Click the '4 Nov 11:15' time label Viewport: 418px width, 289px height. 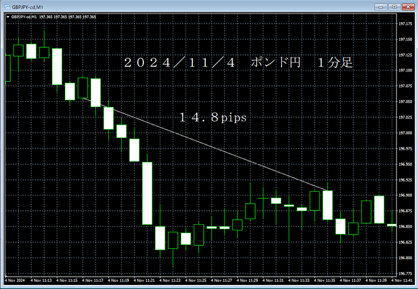(x=67, y=280)
